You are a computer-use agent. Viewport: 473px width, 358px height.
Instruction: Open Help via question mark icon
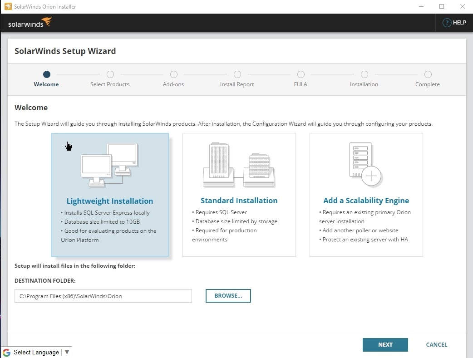pos(447,23)
